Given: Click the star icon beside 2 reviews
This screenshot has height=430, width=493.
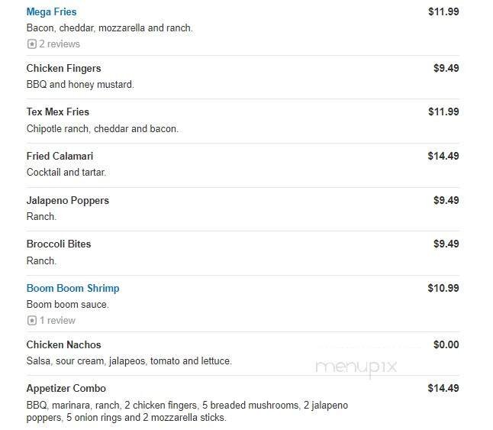Looking at the screenshot, I should [x=31, y=44].
